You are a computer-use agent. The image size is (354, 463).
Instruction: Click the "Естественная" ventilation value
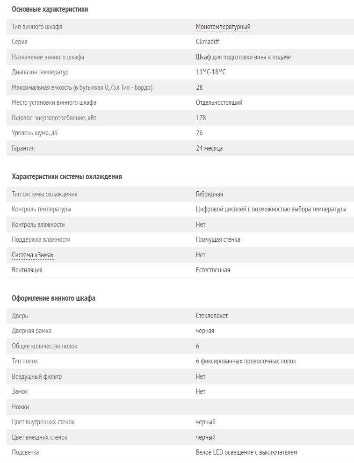[x=213, y=270]
